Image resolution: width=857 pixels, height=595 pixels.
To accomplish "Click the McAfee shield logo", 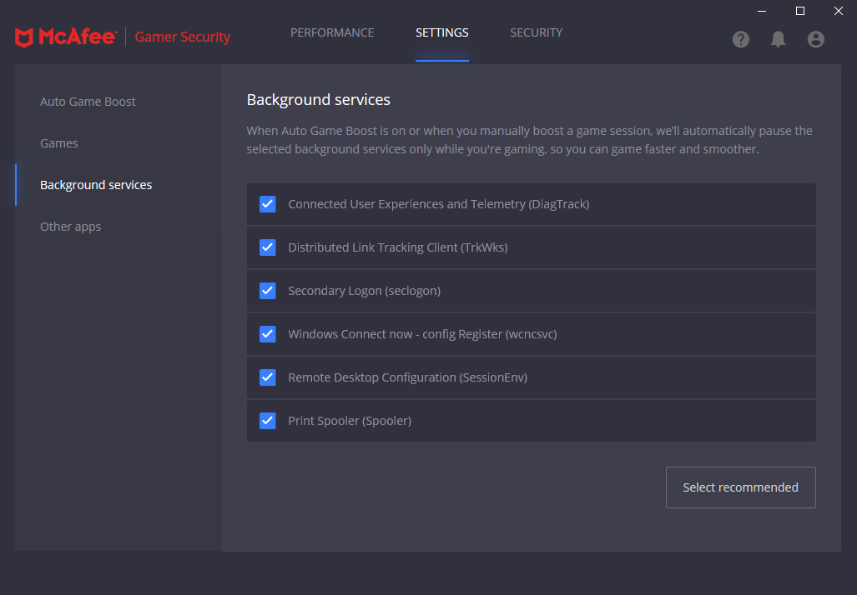I will pos(24,37).
